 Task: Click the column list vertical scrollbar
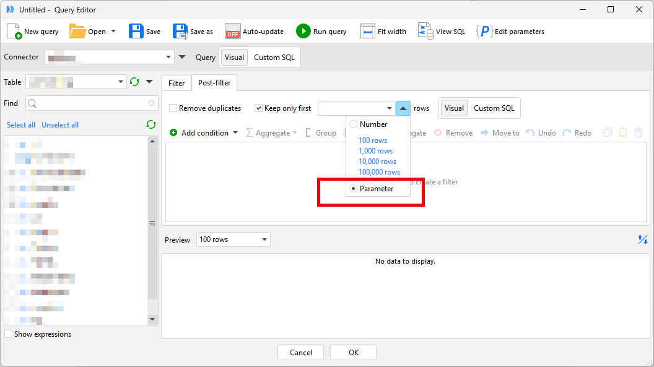point(153,223)
